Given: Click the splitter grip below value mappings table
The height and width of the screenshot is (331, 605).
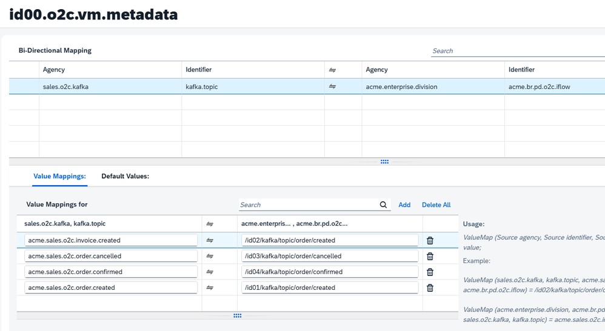Looking at the screenshot, I should tap(237, 316).
